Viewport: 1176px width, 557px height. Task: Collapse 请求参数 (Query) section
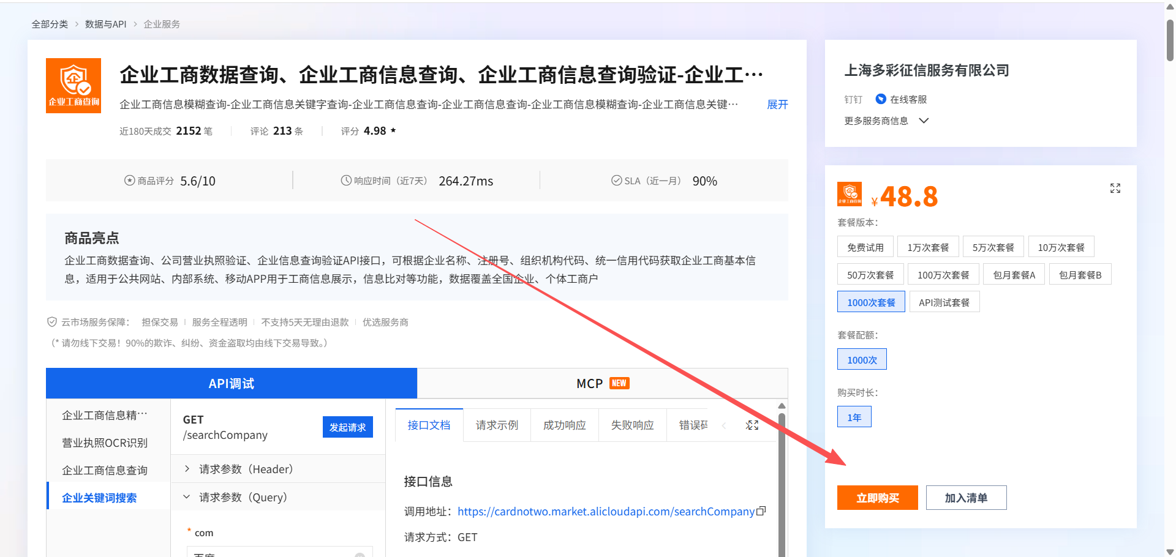(x=187, y=497)
